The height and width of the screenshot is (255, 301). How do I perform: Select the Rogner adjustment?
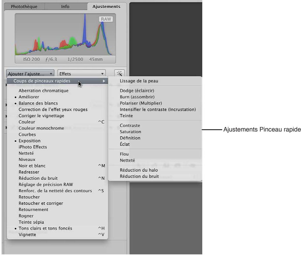(58, 216)
